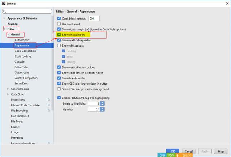Viewport: 231px width, 157px height.
Task: Toggle the Show whitespaces checkbox
Action: 60,46
